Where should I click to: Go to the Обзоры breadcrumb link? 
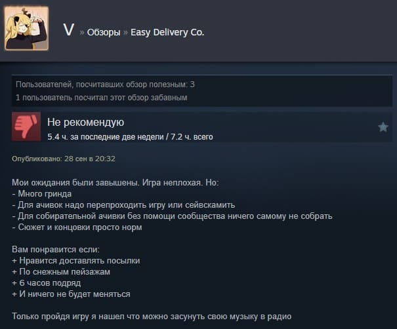[x=104, y=32]
